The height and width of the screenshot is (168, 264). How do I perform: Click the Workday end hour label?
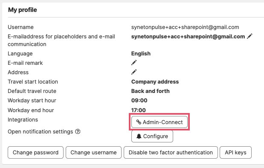(31, 110)
